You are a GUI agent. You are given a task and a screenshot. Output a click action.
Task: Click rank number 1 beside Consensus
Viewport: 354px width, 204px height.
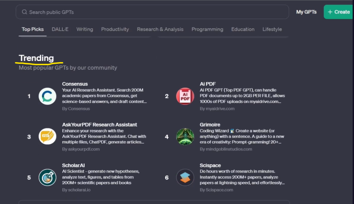(x=29, y=96)
